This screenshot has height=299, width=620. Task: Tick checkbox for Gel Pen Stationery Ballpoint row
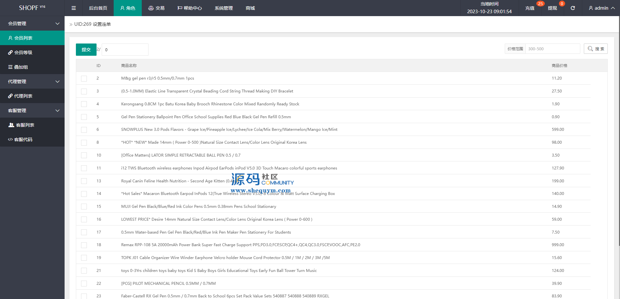coord(84,117)
